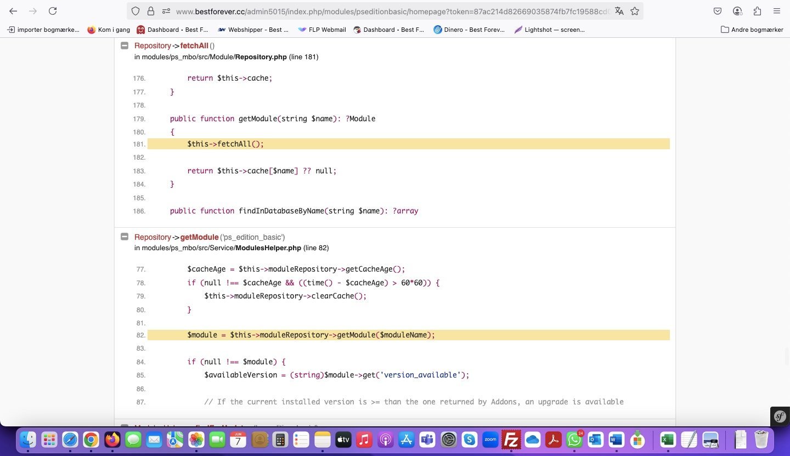790x456 pixels.
Task: Launch Google Chrome from the Dock
Action: (91, 440)
